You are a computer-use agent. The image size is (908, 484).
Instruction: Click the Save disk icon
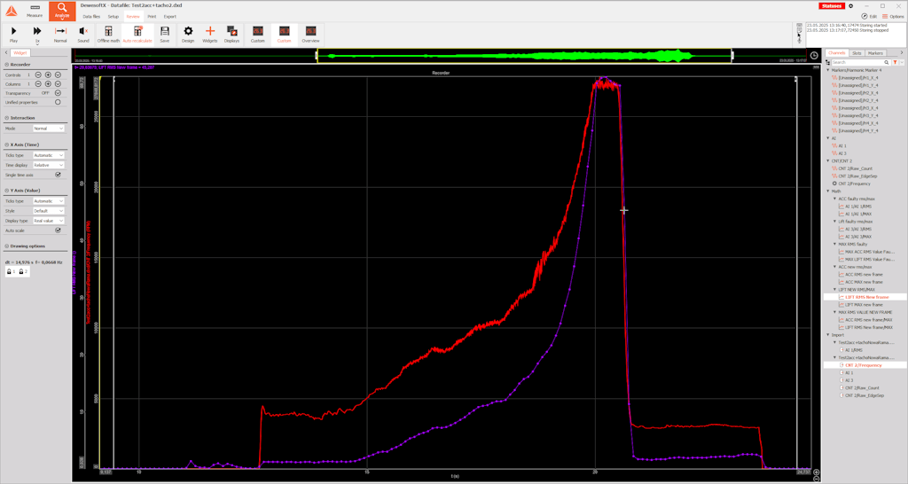[x=164, y=34]
